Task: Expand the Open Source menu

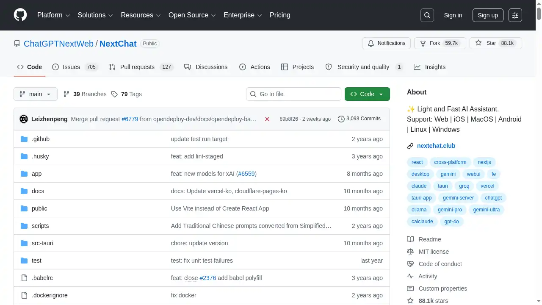Action: pyautogui.click(x=192, y=15)
